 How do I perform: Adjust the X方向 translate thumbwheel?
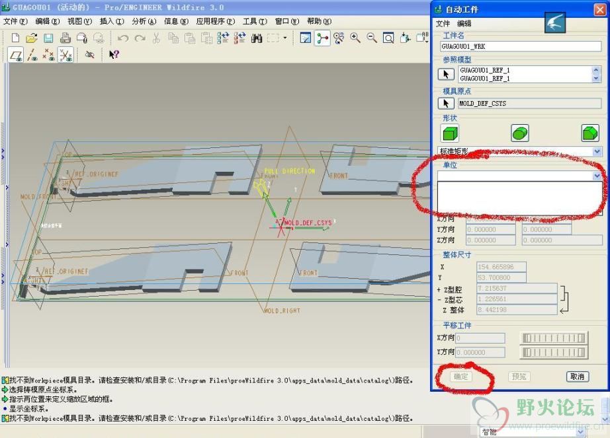[x=554, y=338]
